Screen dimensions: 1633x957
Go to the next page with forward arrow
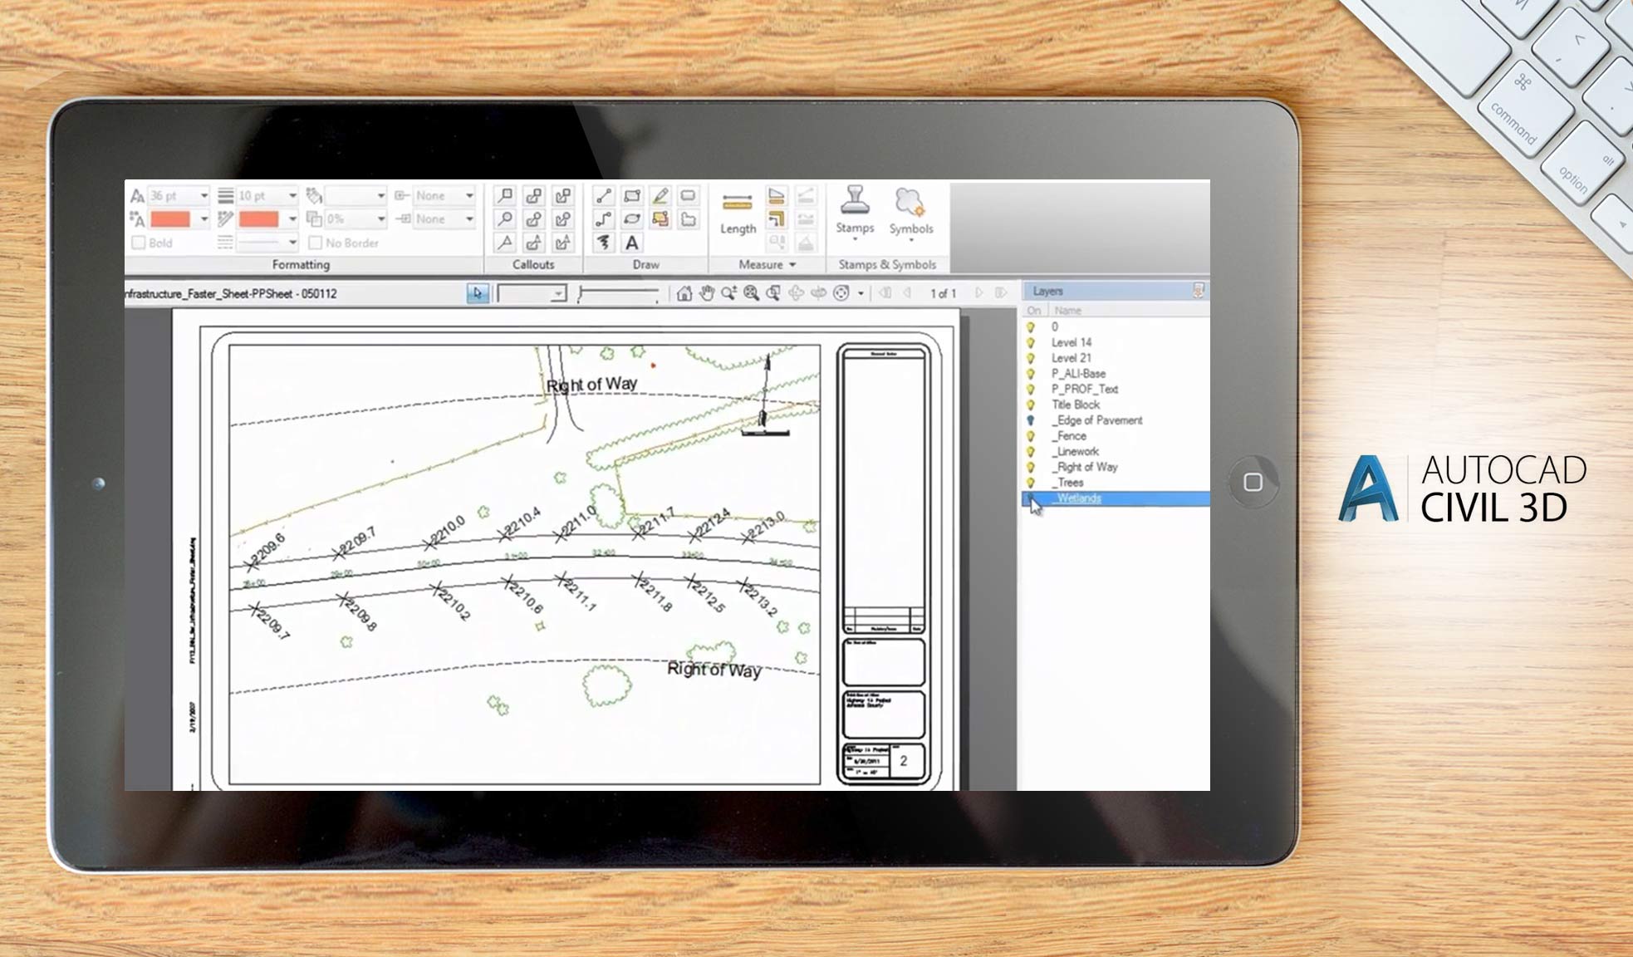click(978, 293)
